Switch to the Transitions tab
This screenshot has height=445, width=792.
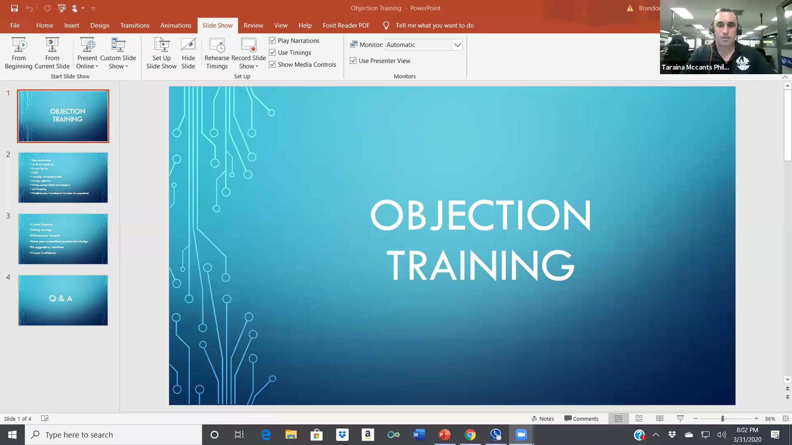tap(135, 25)
